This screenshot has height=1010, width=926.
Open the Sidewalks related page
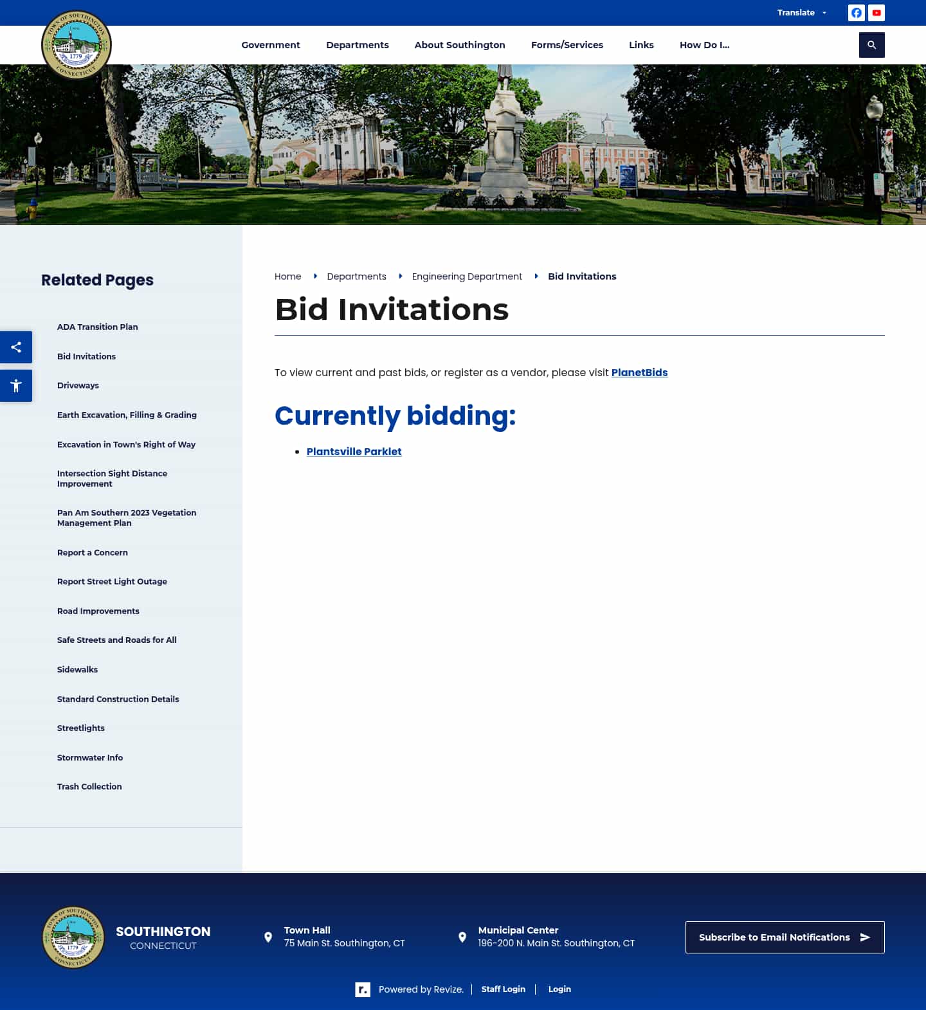77,669
